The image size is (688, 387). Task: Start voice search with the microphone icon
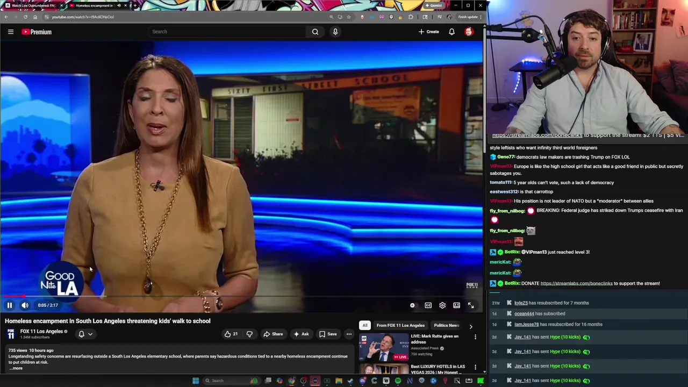point(335,32)
